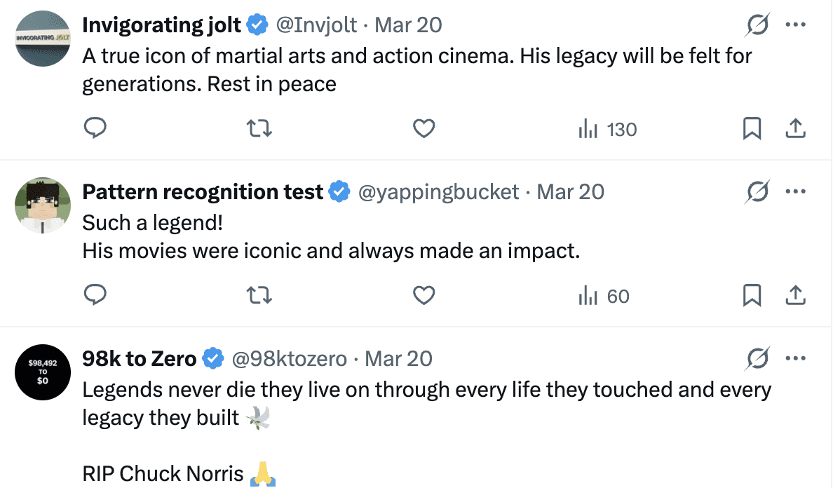
Task: Bookmark the Pattern recognition test post
Action: pyautogui.click(x=752, y=296)
